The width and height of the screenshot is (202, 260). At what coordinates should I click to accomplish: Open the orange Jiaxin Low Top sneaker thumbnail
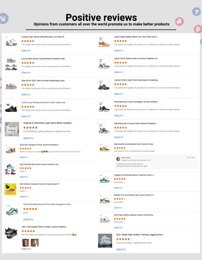pyautogui.click(x=104, y=42)
